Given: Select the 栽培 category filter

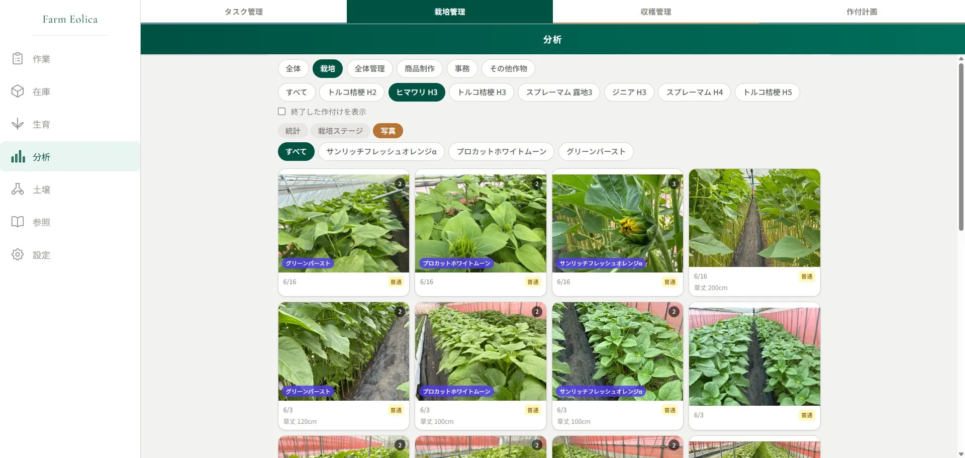Looking at the screenshot, I should 328,68.
